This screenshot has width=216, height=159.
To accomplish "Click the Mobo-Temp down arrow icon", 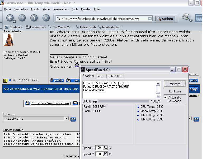I will [x=138, y=111].
